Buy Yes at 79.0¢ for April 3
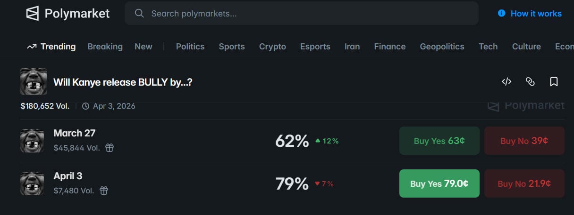 tap(439, 183)
